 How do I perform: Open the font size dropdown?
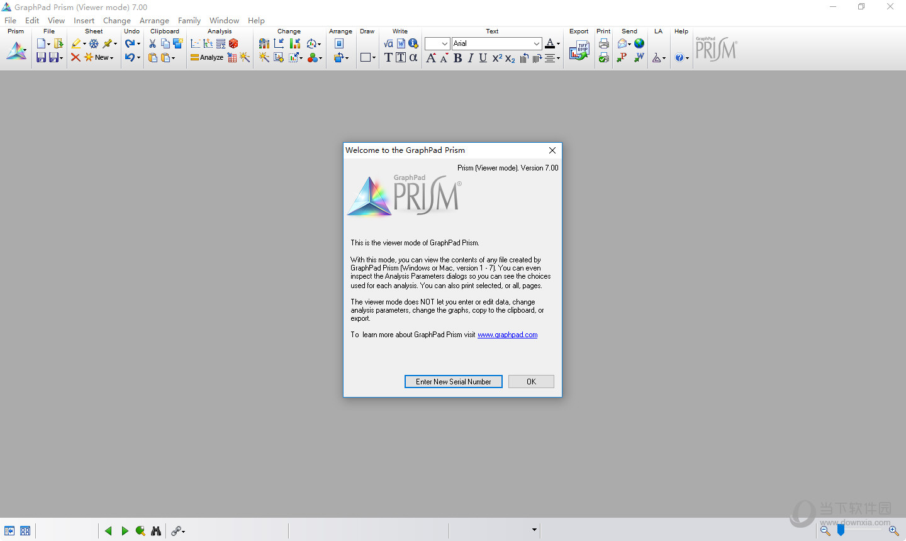coord(445,43)
